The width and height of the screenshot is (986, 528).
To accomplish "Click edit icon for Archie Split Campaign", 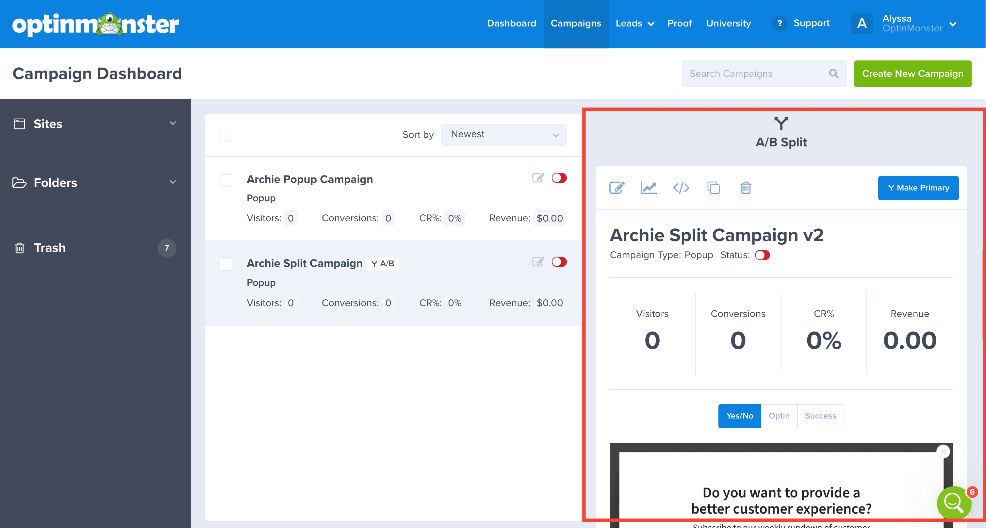I will [x=538, y=261].
